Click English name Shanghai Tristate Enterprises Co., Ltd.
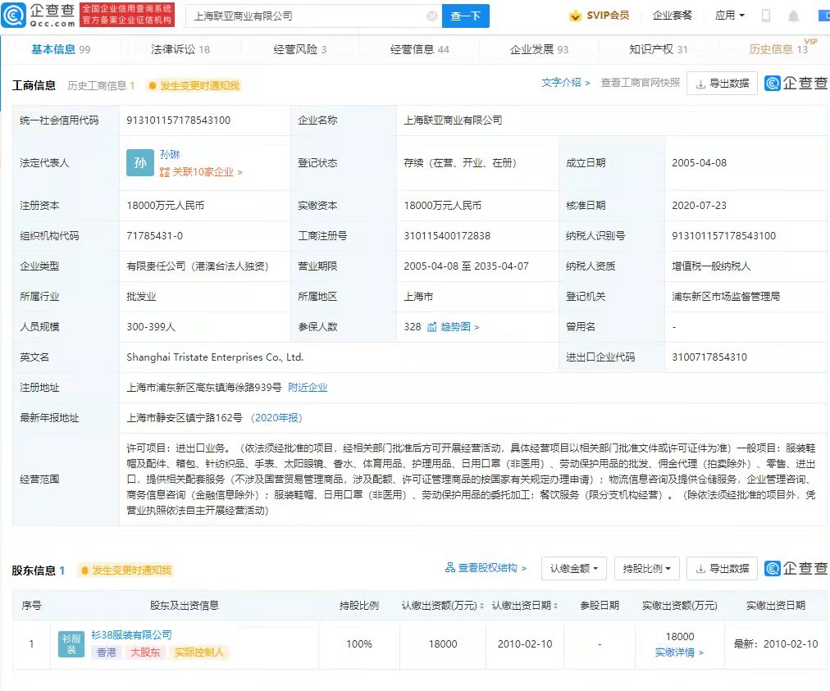 click(215, 357)
